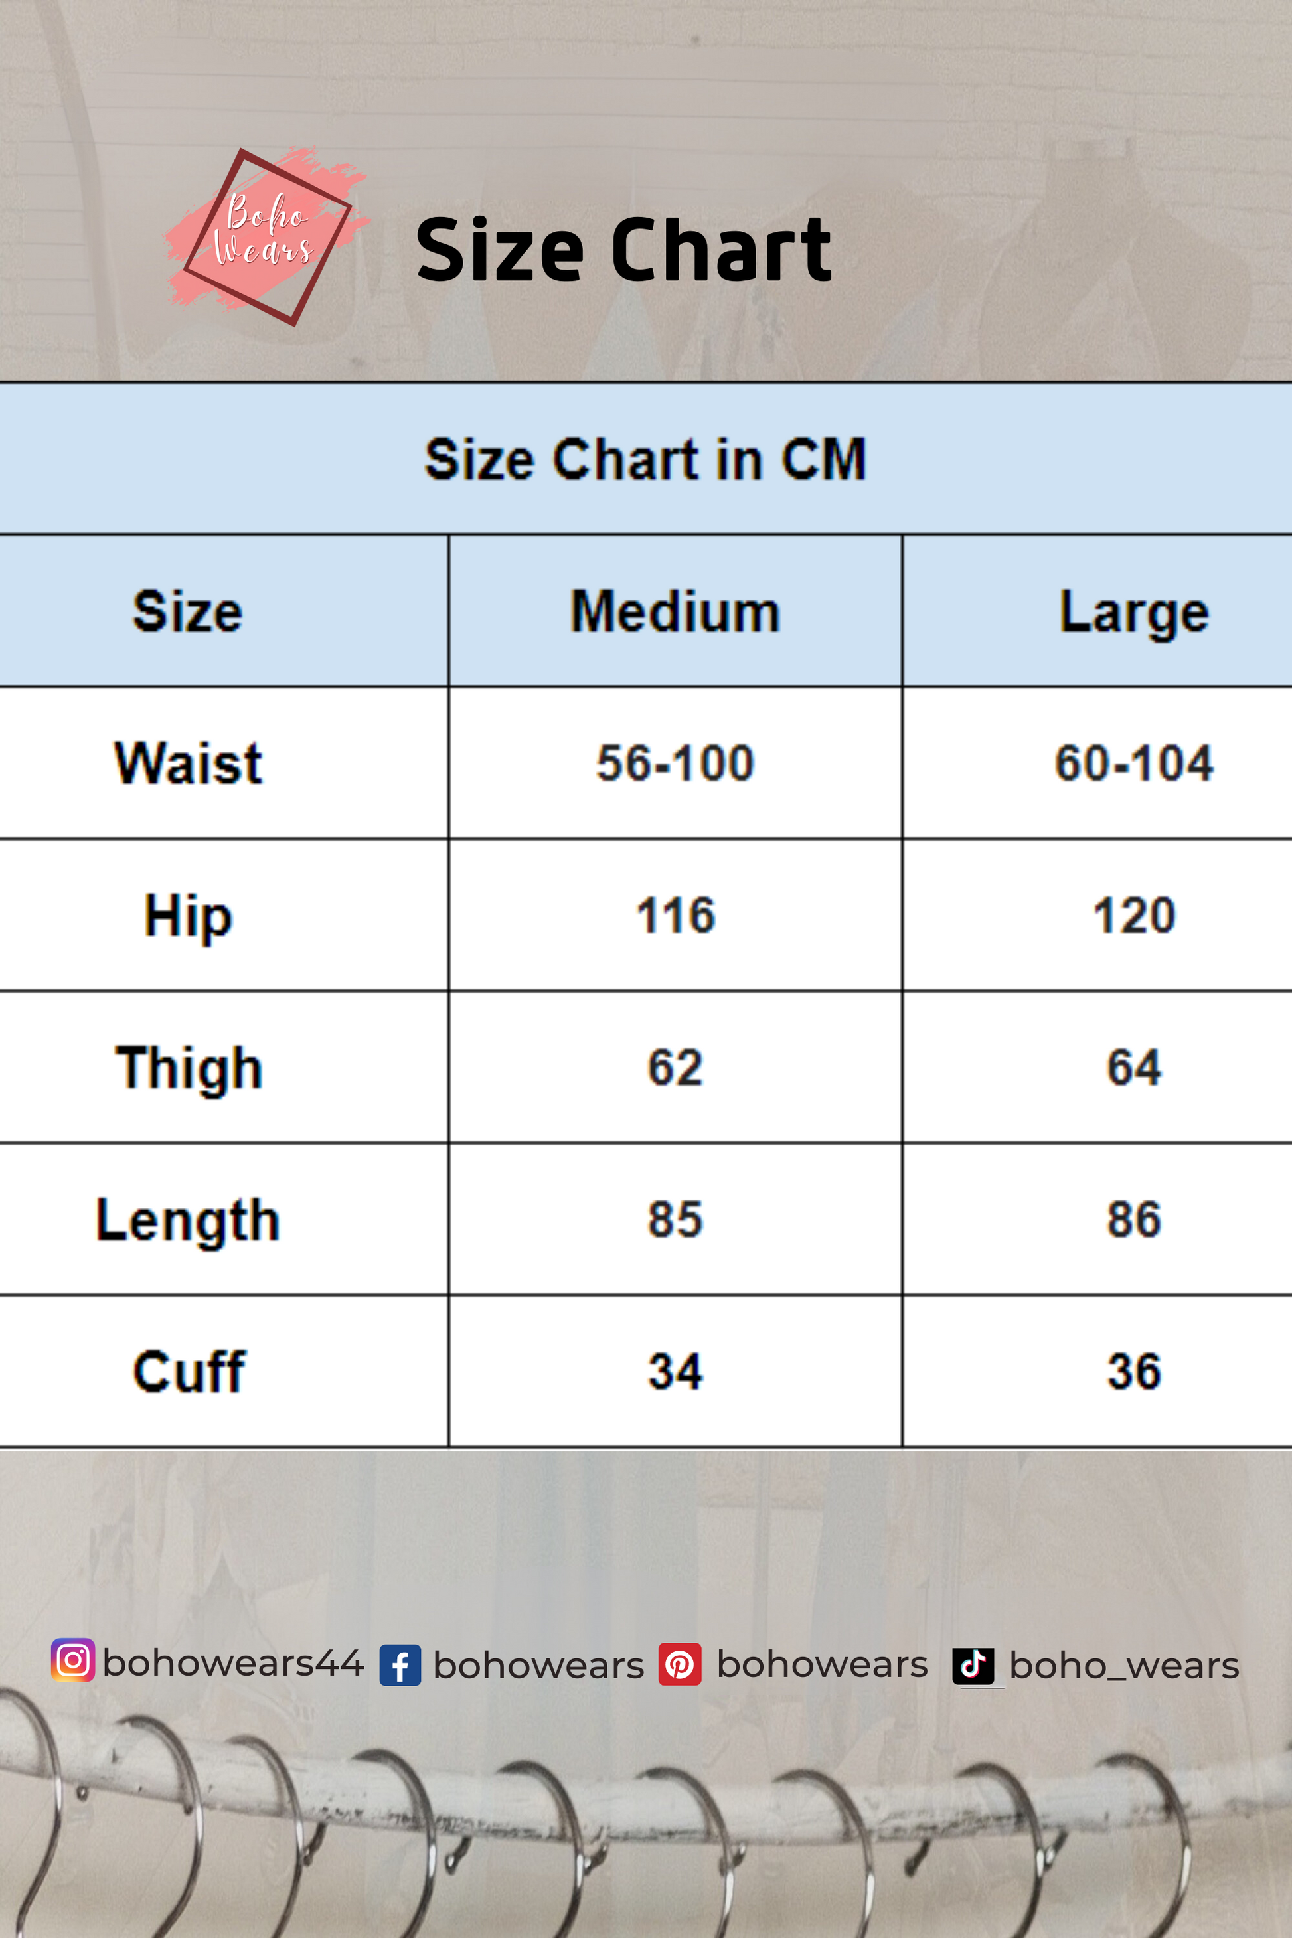Click the Large cuff value 36
The width and height of the screenshot is (1292, 1938).
(1134, 1372)
